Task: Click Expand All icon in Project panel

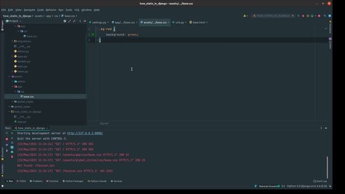Action: 70,21
